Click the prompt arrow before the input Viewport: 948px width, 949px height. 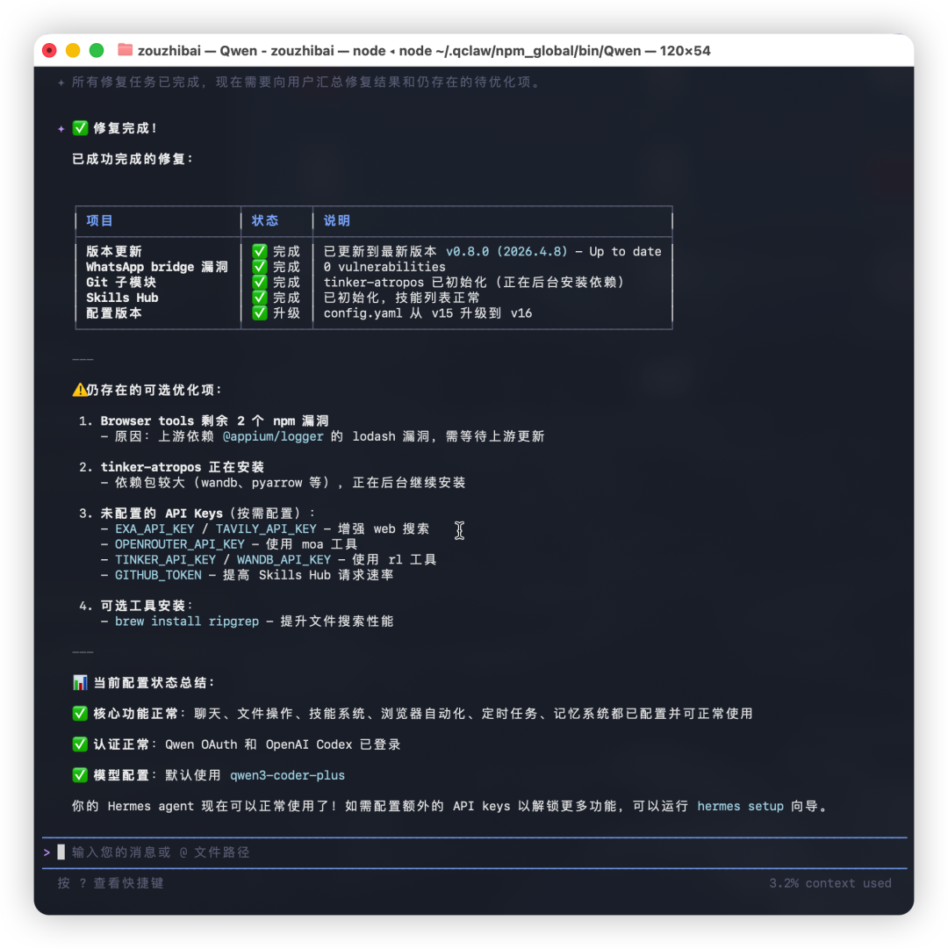pos(47,852)
